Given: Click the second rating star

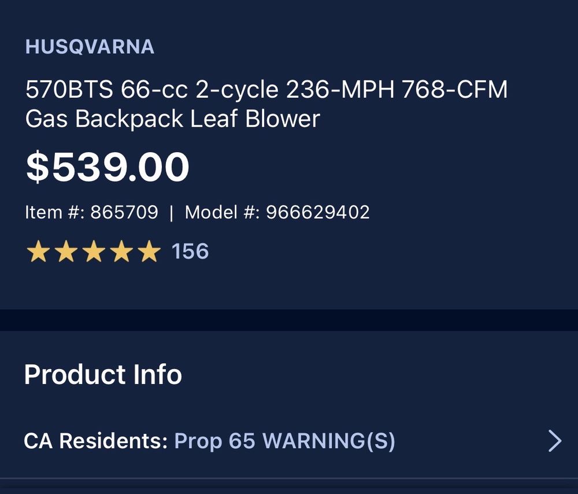Looking at the screenshot, I should pyautogui.click(x=66, y=252).
